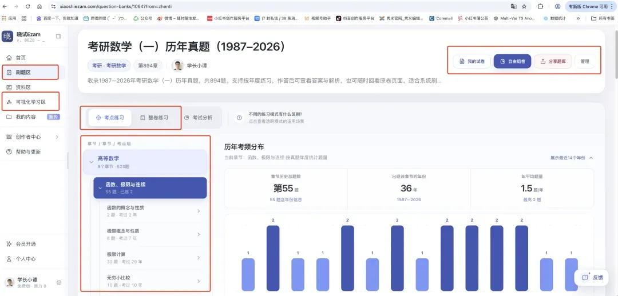Viewport: 618px width, 296px height.
Task: Collapse the 高等数学 chapter group
Action: 92,162
